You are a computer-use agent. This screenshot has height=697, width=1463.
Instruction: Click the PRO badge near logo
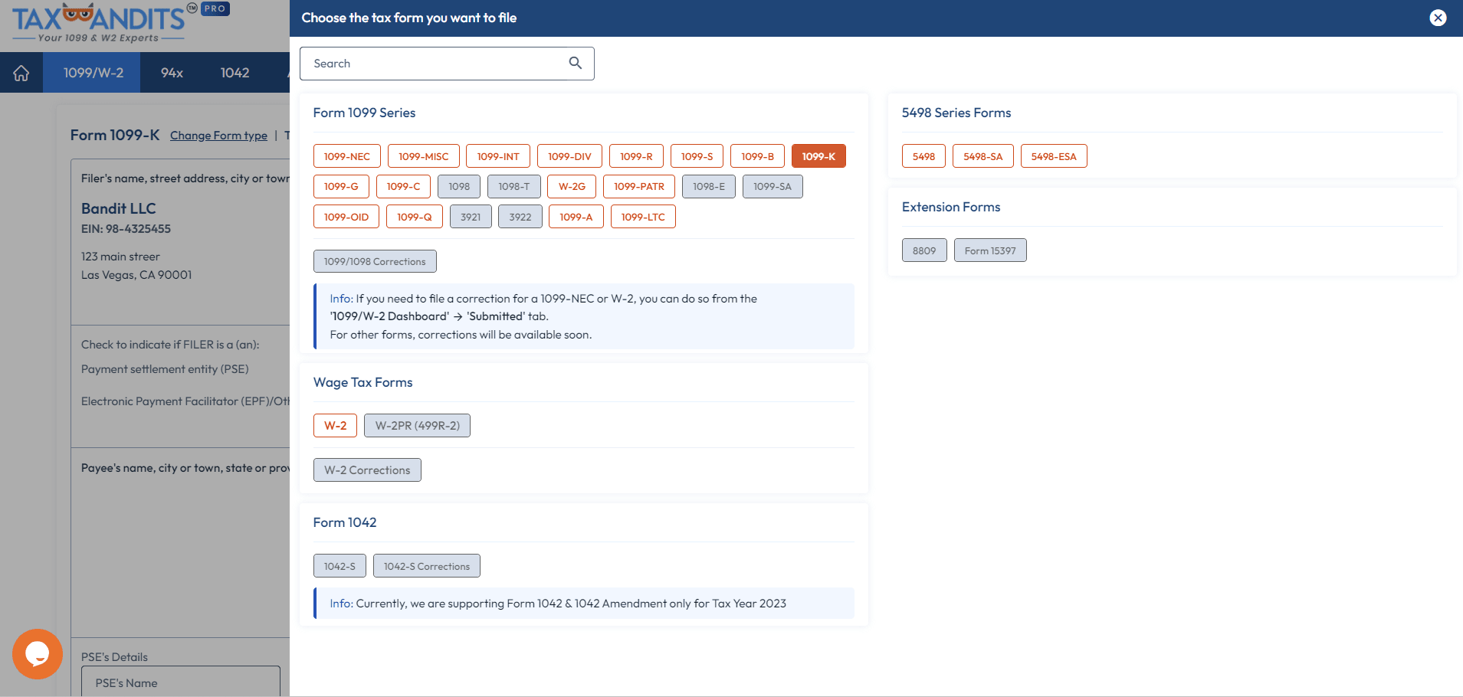[x=215, y=9]
